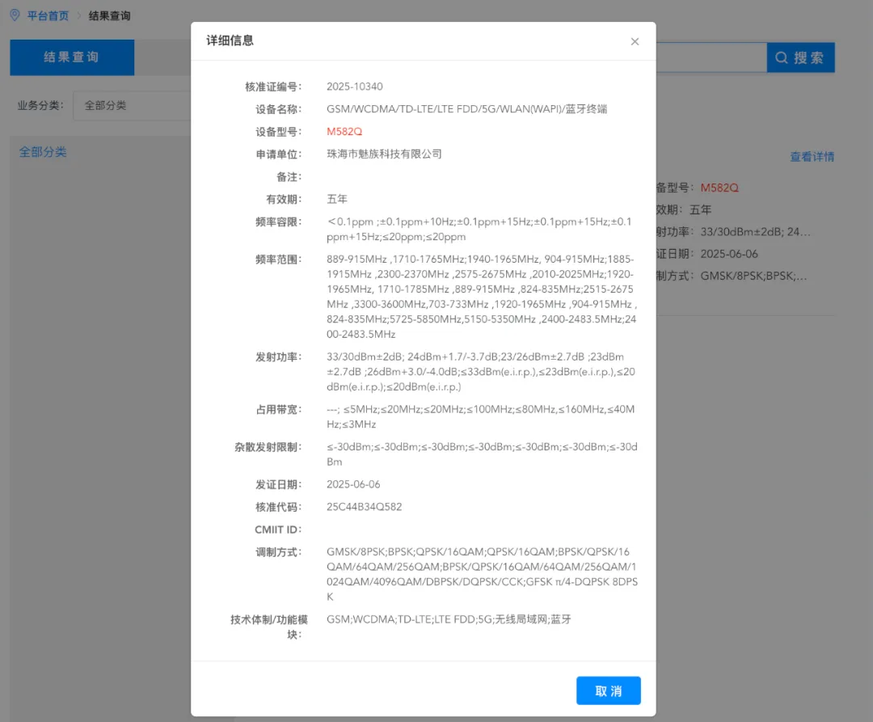This screenshot has width=873, height=722.
Task: Click the 技术体制 value GSM;WCDMA;TD-LTE text
Action: pos(449,619)
